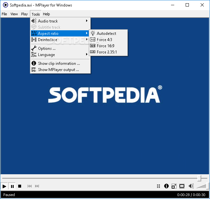Click the Audio track speaker icon
Image resolution: width=210 pixels, height=199 pixels.
coord(34,21)
